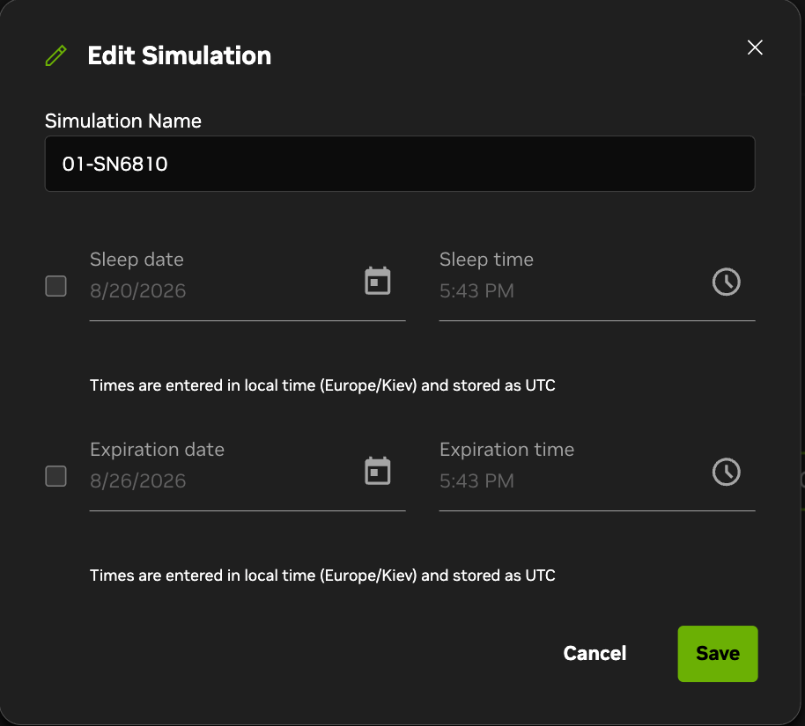Viewport: 805px width, 726px height.
Task: Focus the Simulation Name input containing 01-SN6810
Action: point(400,164)
